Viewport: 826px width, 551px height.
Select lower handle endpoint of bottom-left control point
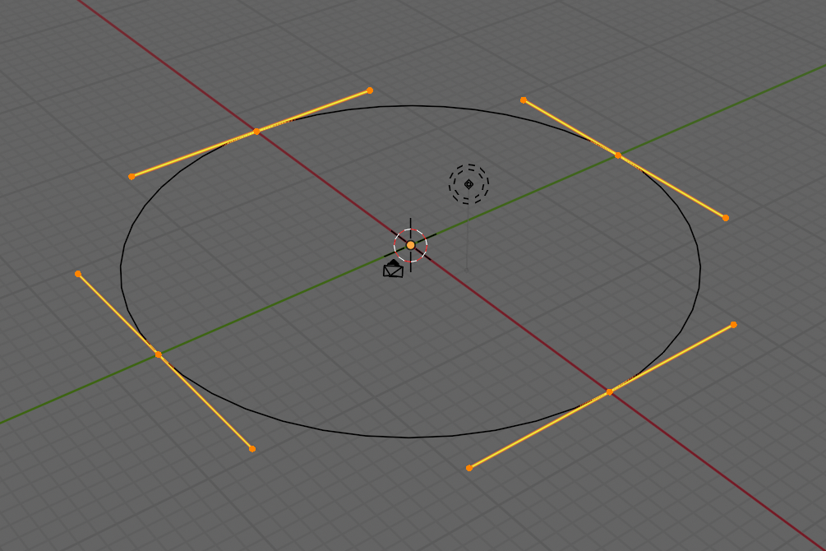click(252, 448)
